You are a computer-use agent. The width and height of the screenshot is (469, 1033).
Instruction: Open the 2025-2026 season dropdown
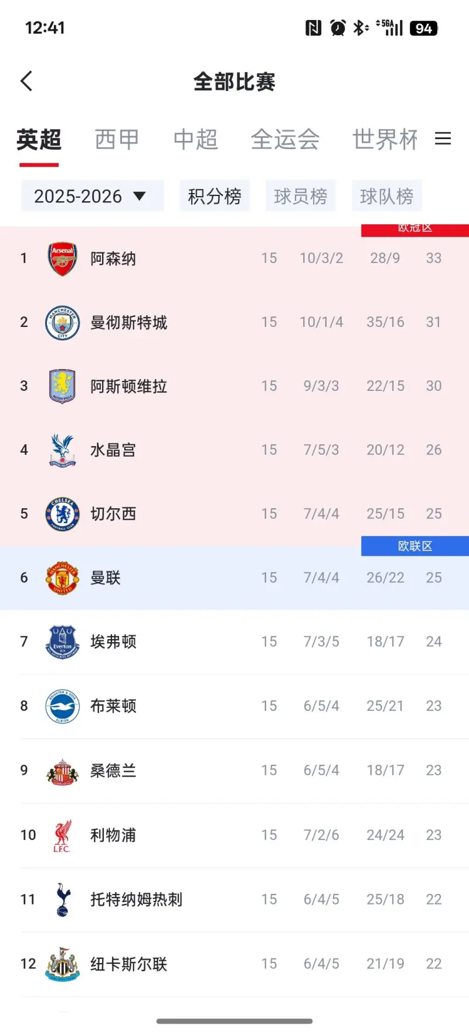[x=91, y=196]
